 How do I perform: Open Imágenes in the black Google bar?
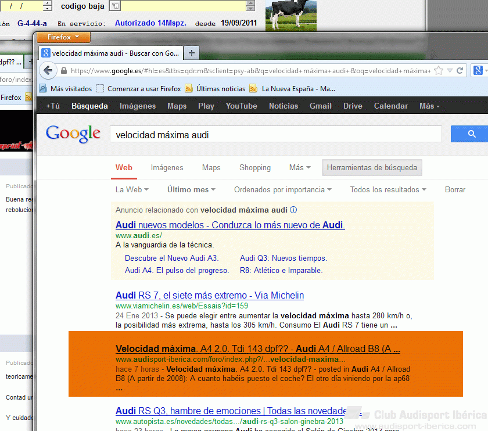coord(138,106)
